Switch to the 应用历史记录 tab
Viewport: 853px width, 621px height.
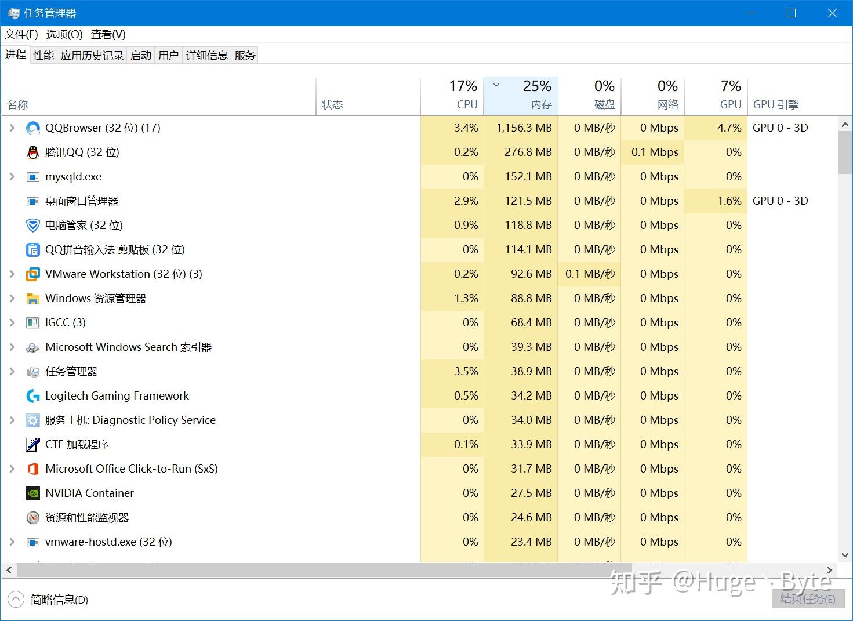tap(92, 56)
